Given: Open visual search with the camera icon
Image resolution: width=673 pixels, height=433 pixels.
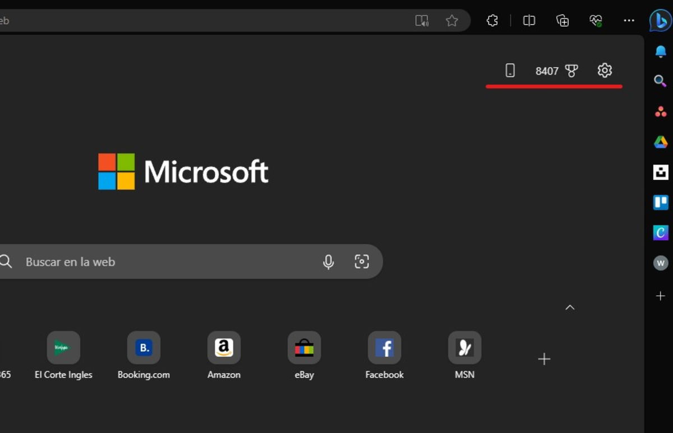Looking at the screenshot, I should click(x=362, y=261).
